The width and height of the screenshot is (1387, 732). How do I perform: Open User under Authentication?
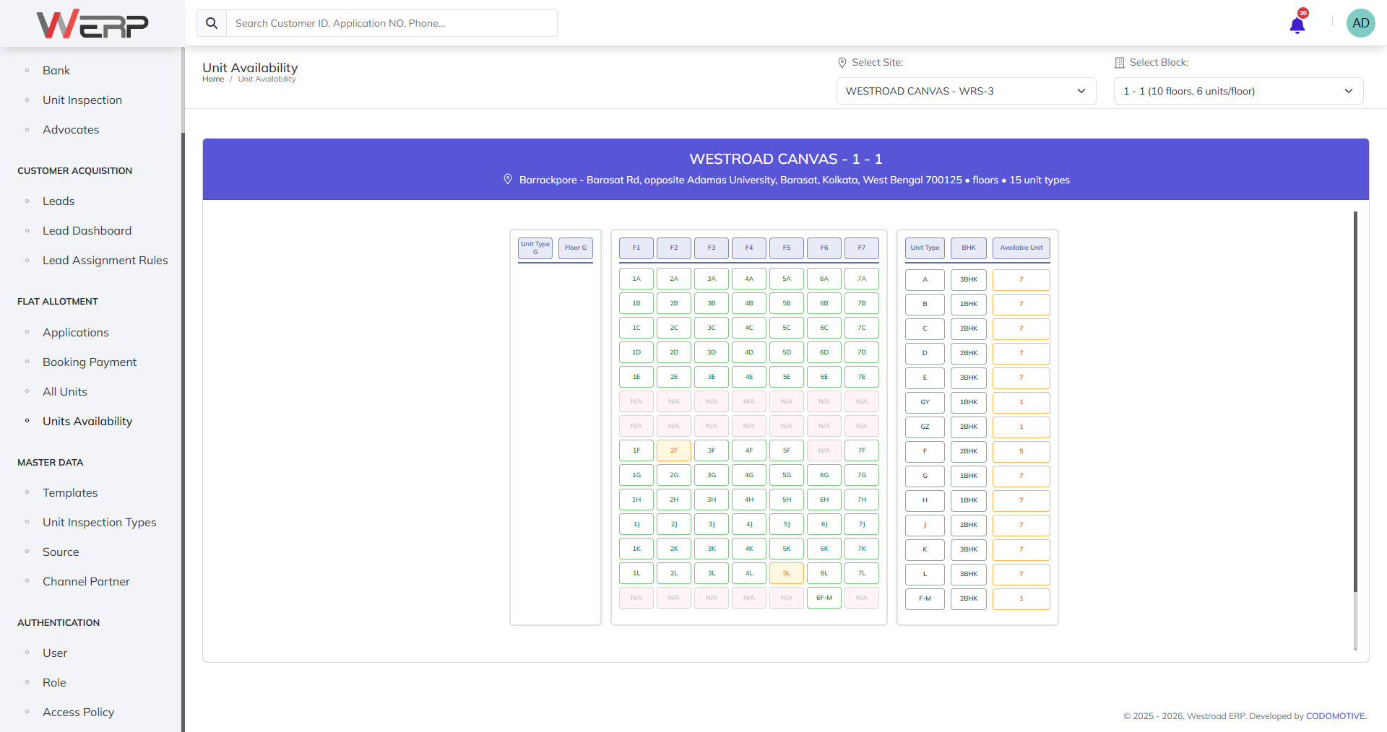55,653
